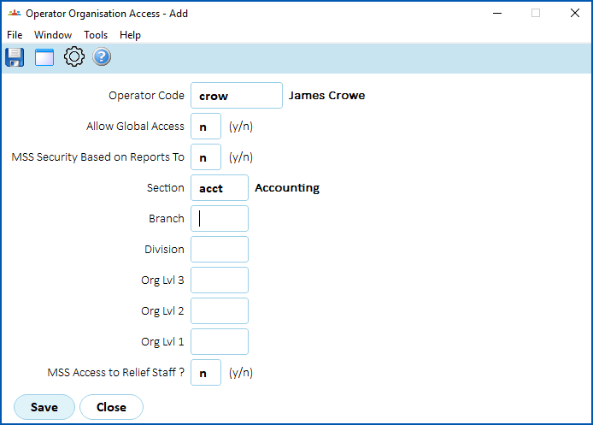Open the Help menu

[130, 35]
